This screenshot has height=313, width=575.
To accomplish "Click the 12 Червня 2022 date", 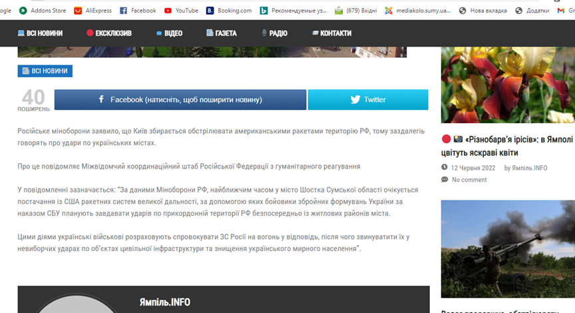I will [x=473, y=168].
